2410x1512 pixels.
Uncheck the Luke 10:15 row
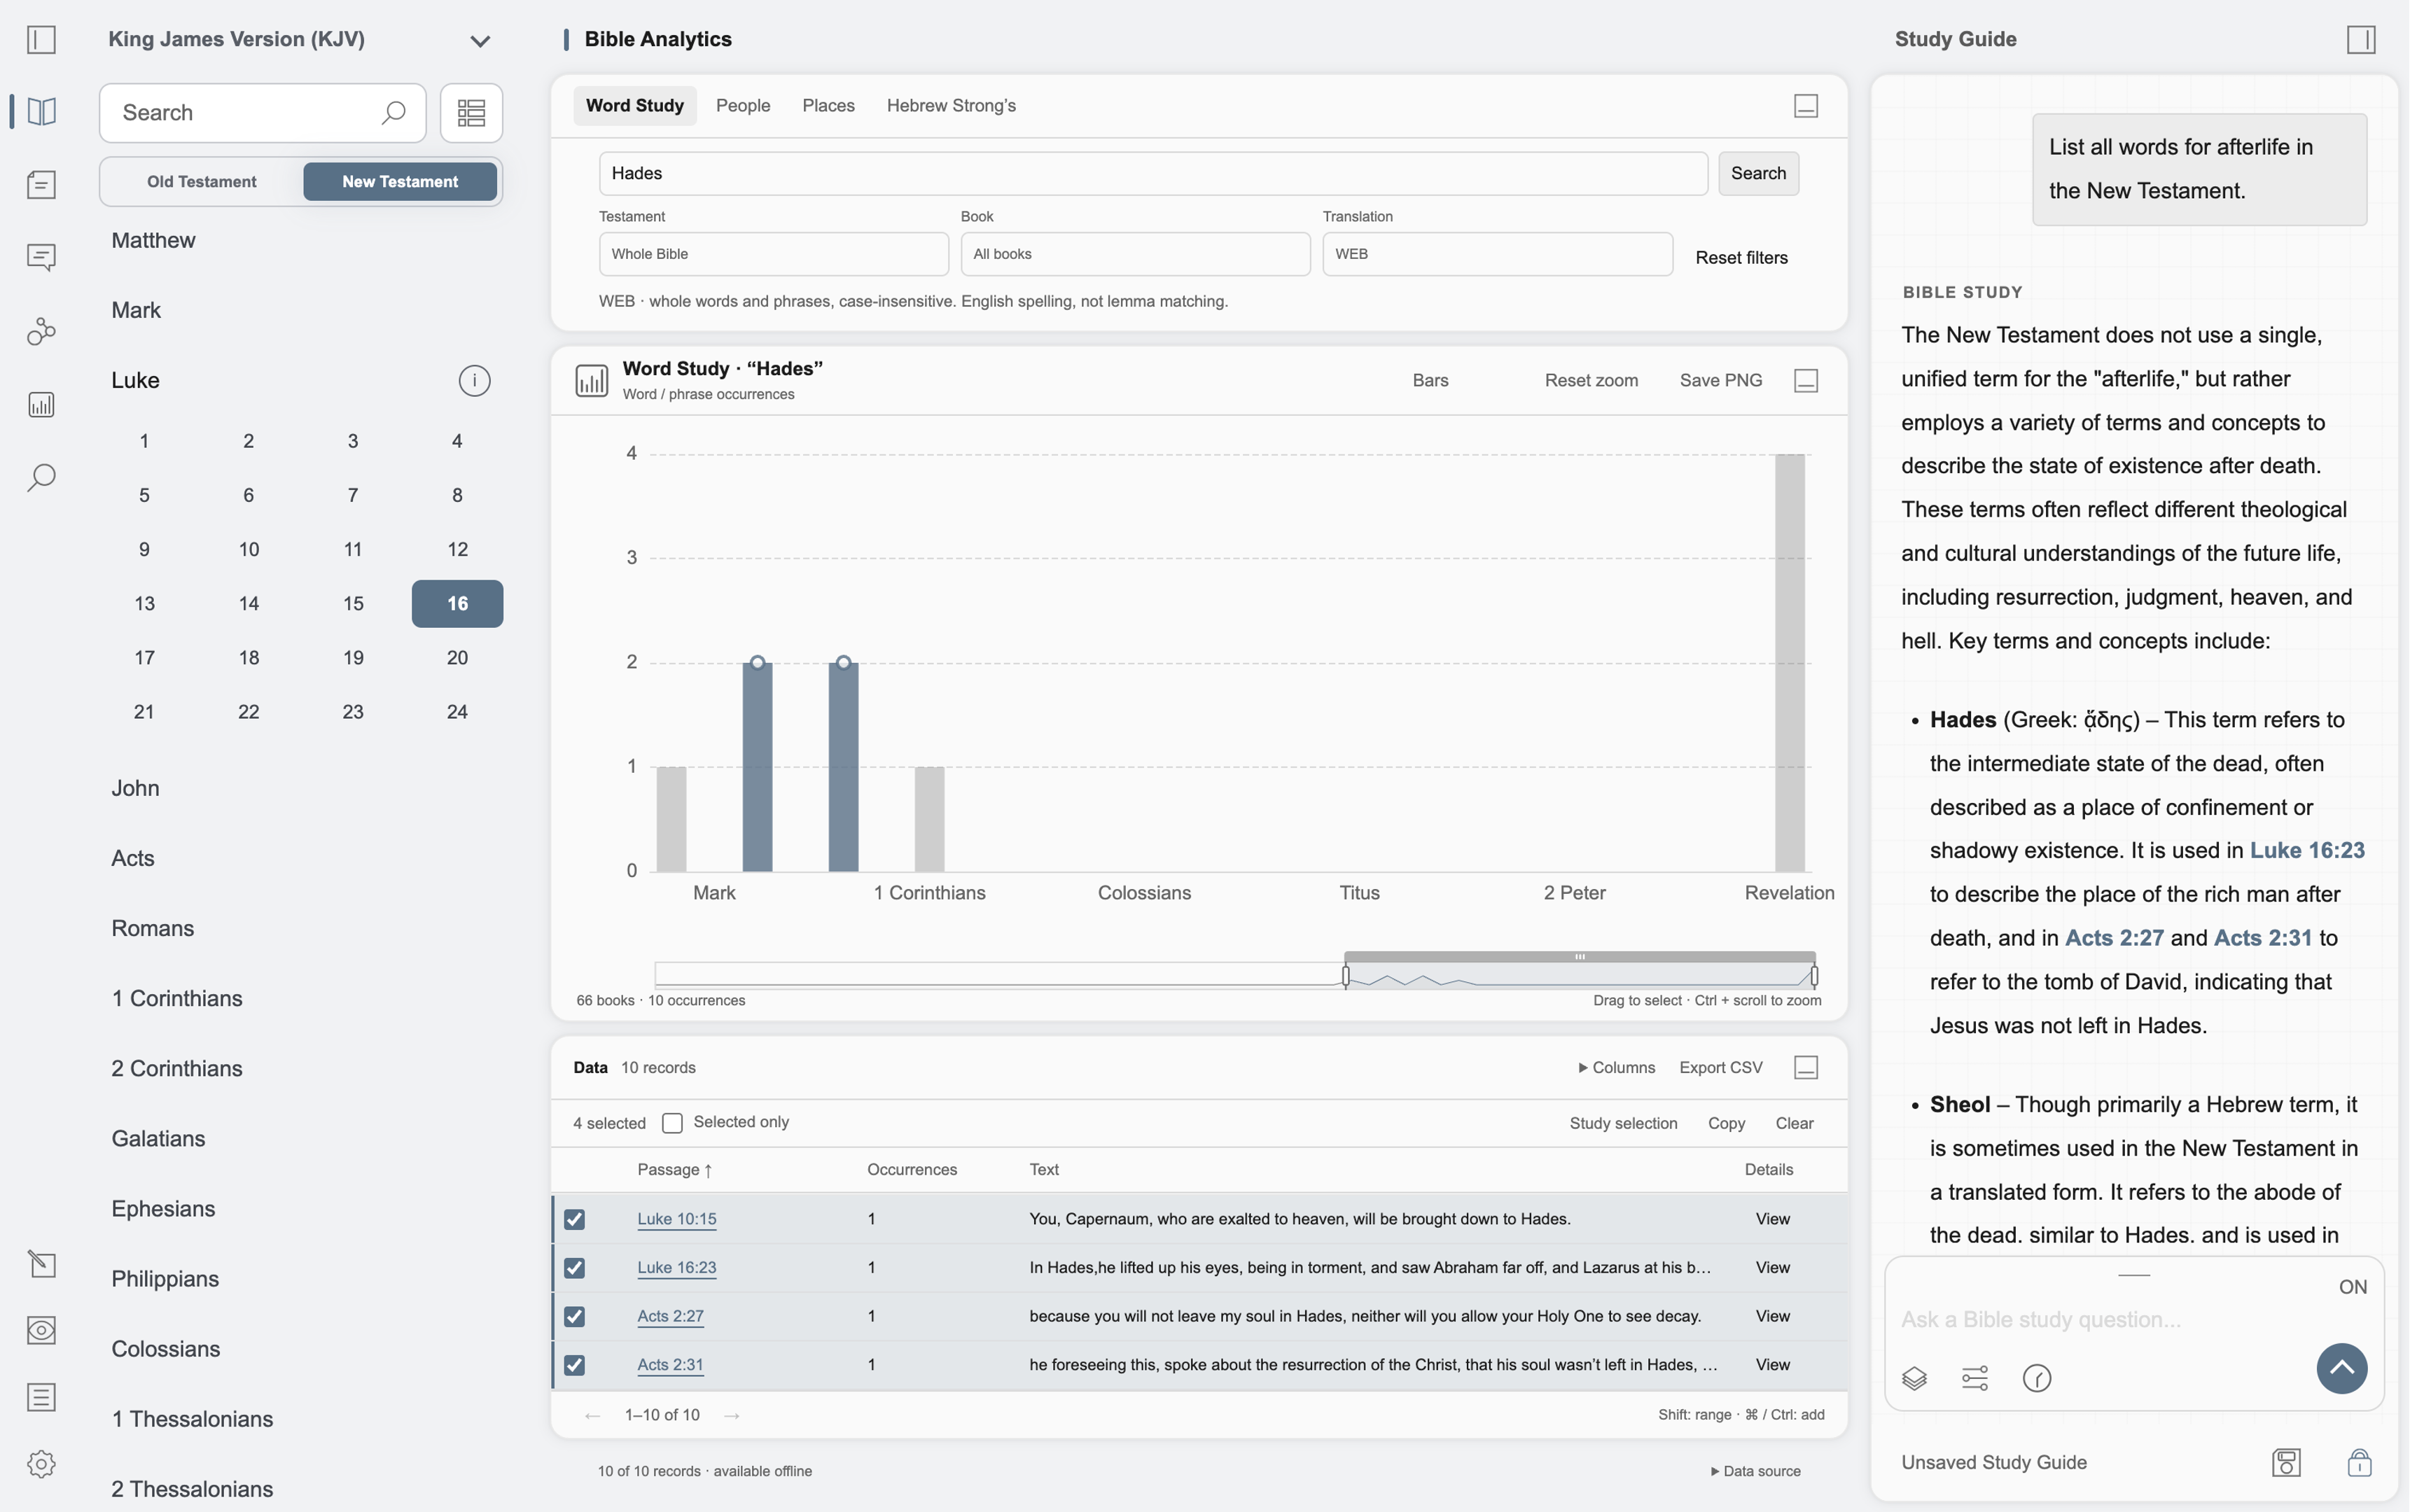point(574,1219)
